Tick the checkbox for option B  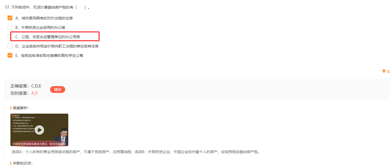coord(10,27)
